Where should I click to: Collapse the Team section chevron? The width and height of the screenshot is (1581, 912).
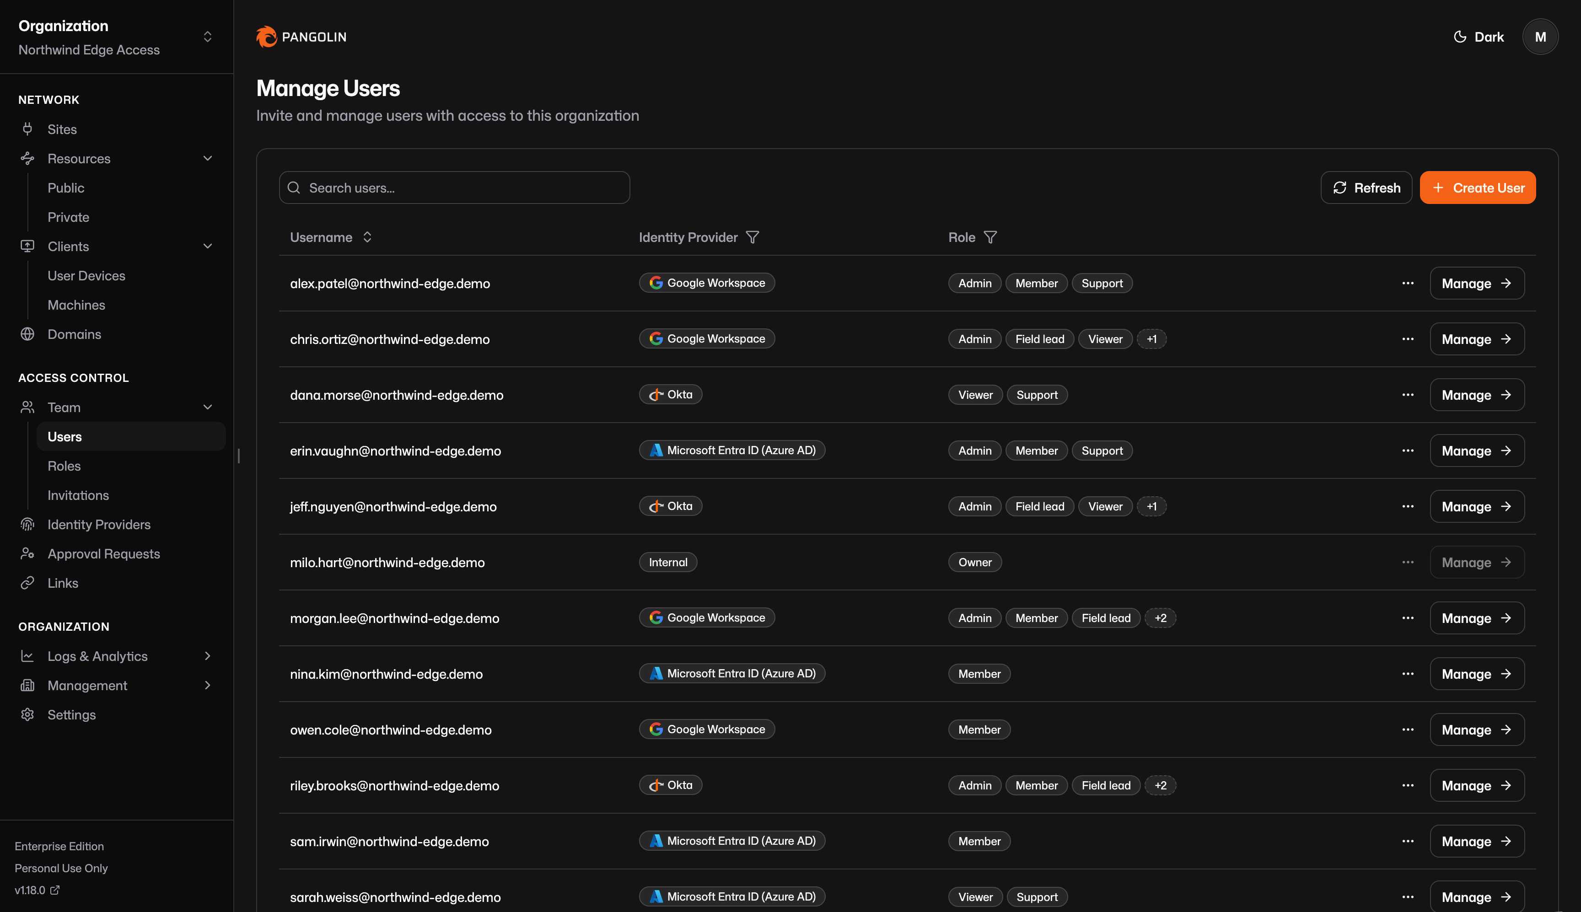pyautogui.click(x=207, y=407)
